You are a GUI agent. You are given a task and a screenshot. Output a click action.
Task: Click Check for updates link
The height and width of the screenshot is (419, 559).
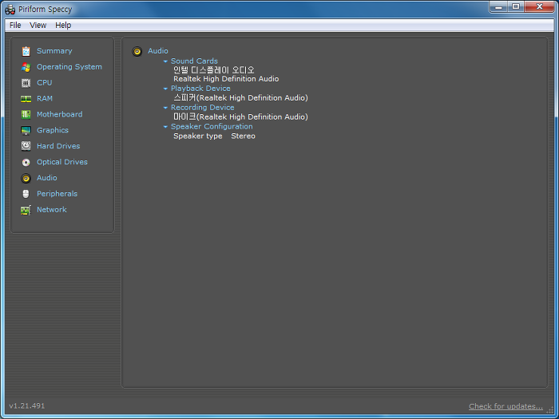click(x=505, y=406)
